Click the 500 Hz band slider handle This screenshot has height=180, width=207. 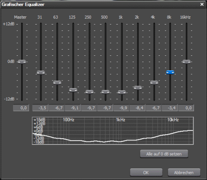click(105, 92)
